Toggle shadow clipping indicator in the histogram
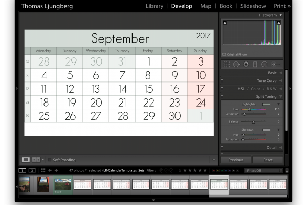 point(225,23)
